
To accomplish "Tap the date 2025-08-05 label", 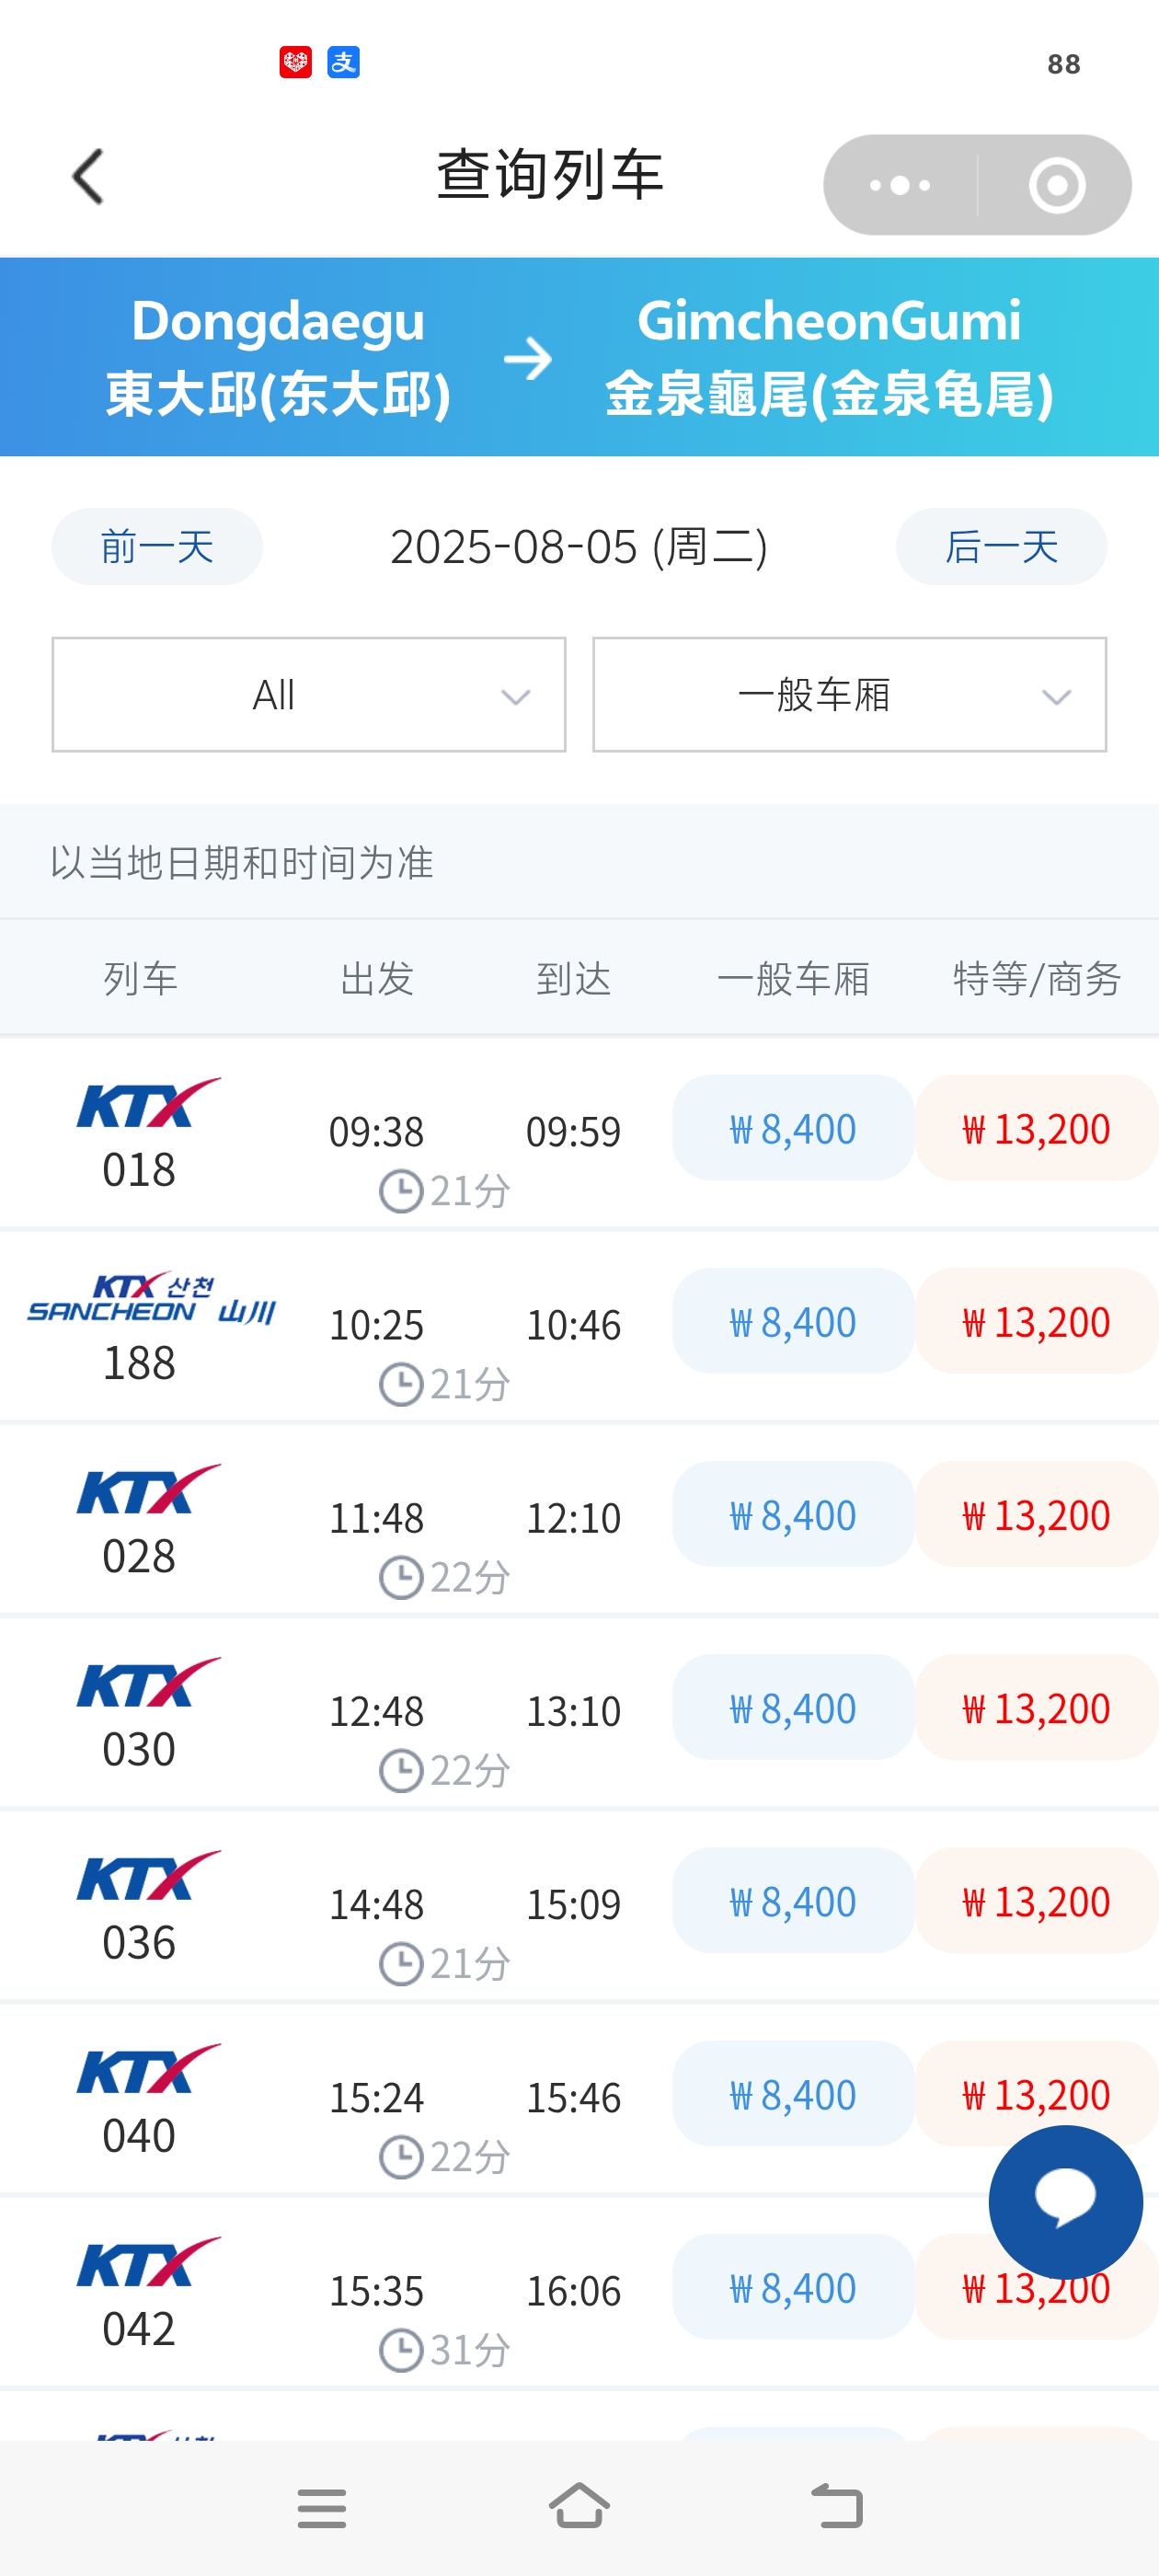I will tap(578, 547).
